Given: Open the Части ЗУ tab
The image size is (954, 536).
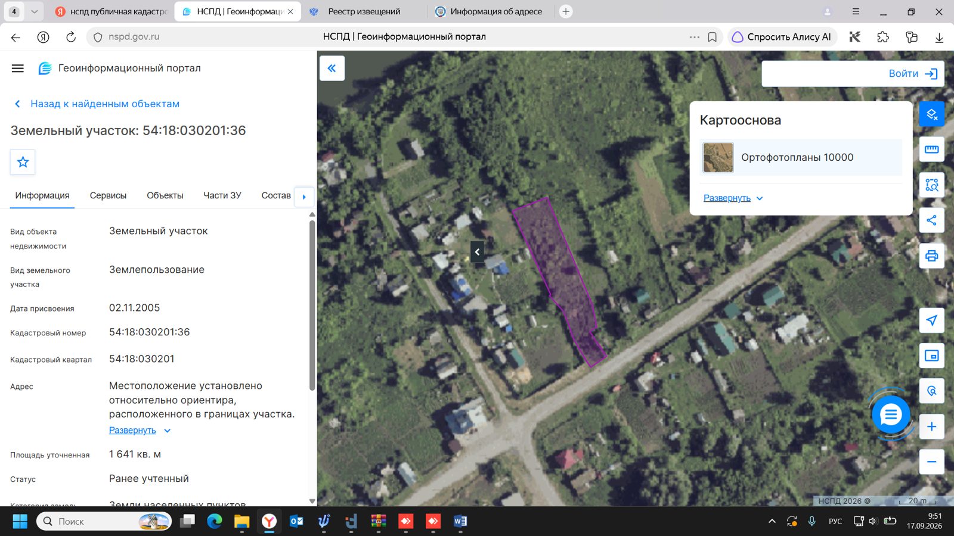Looking at the screenshot, I should pos(222,195).
